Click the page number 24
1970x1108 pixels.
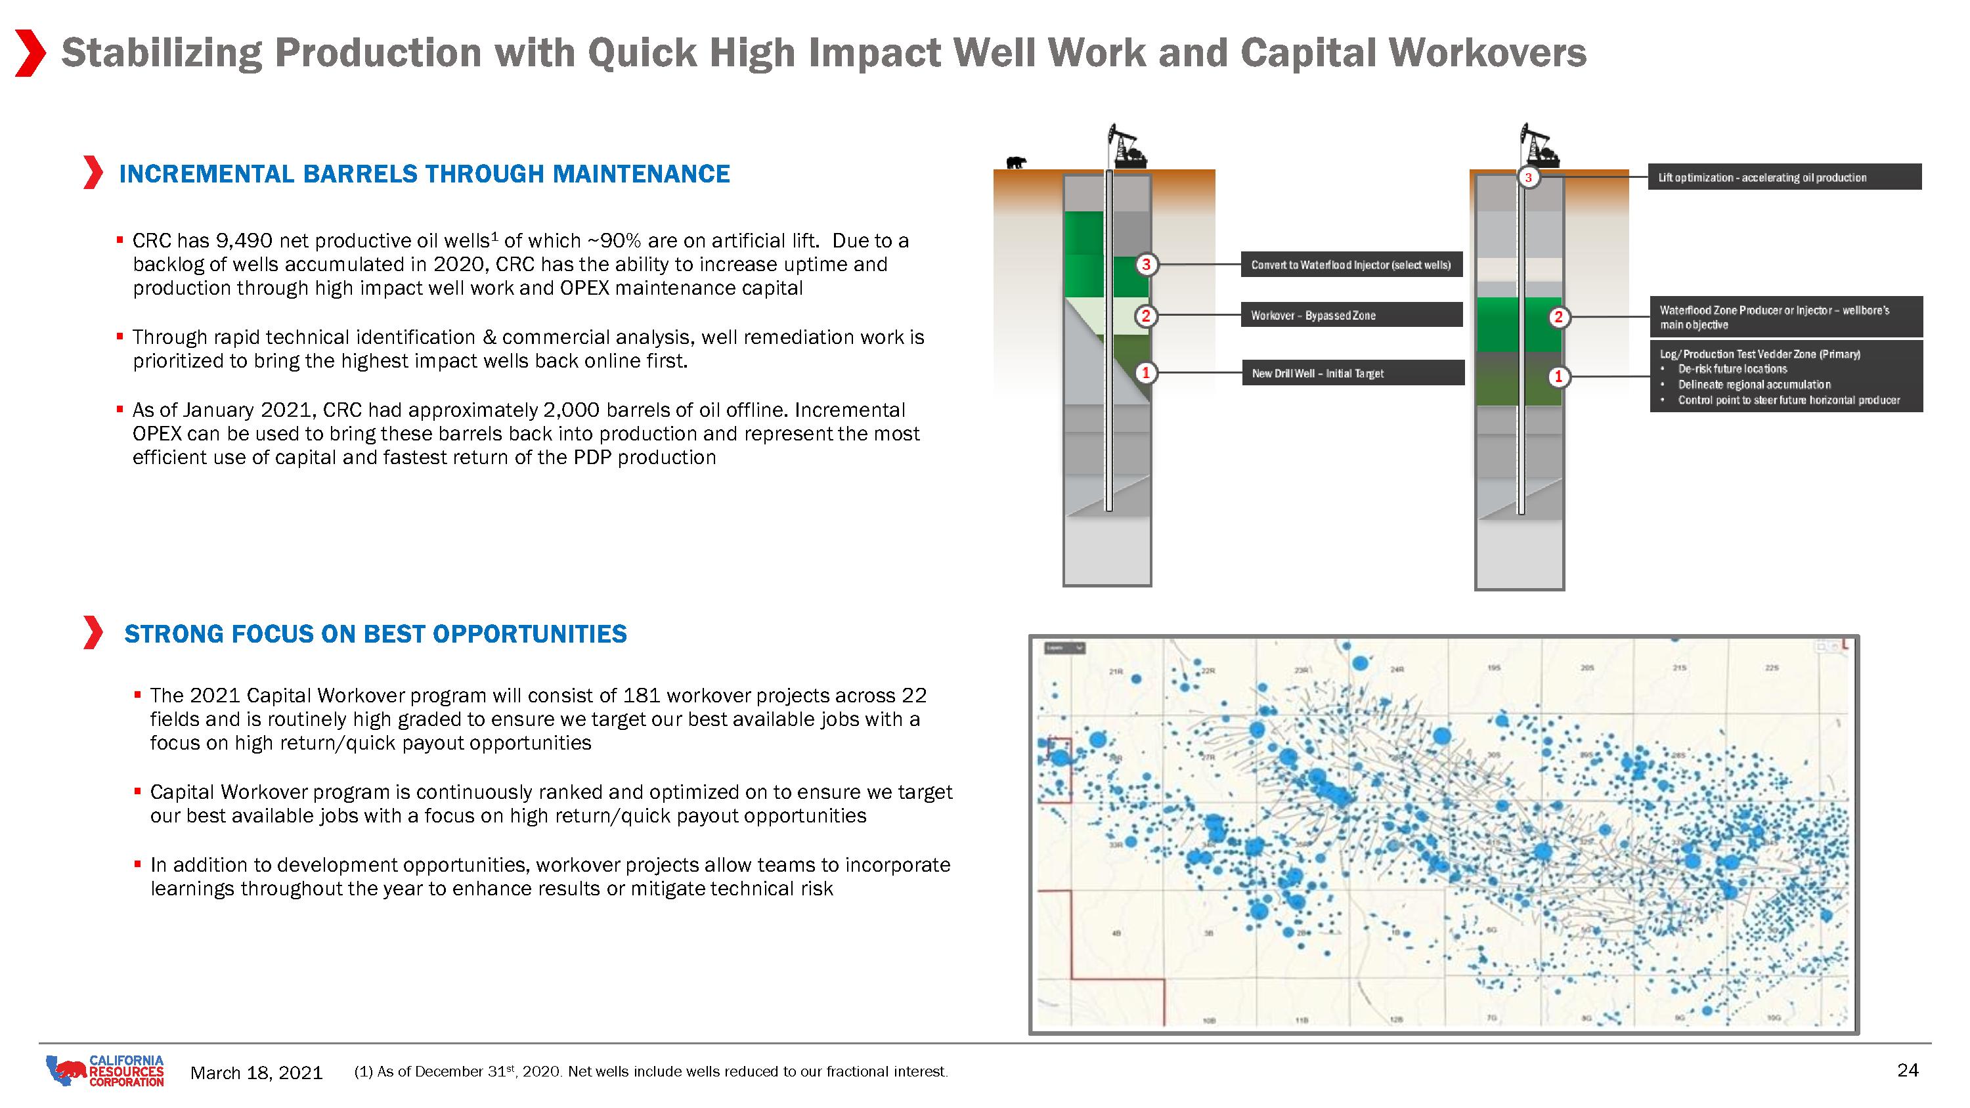tap(1908, 1070)
